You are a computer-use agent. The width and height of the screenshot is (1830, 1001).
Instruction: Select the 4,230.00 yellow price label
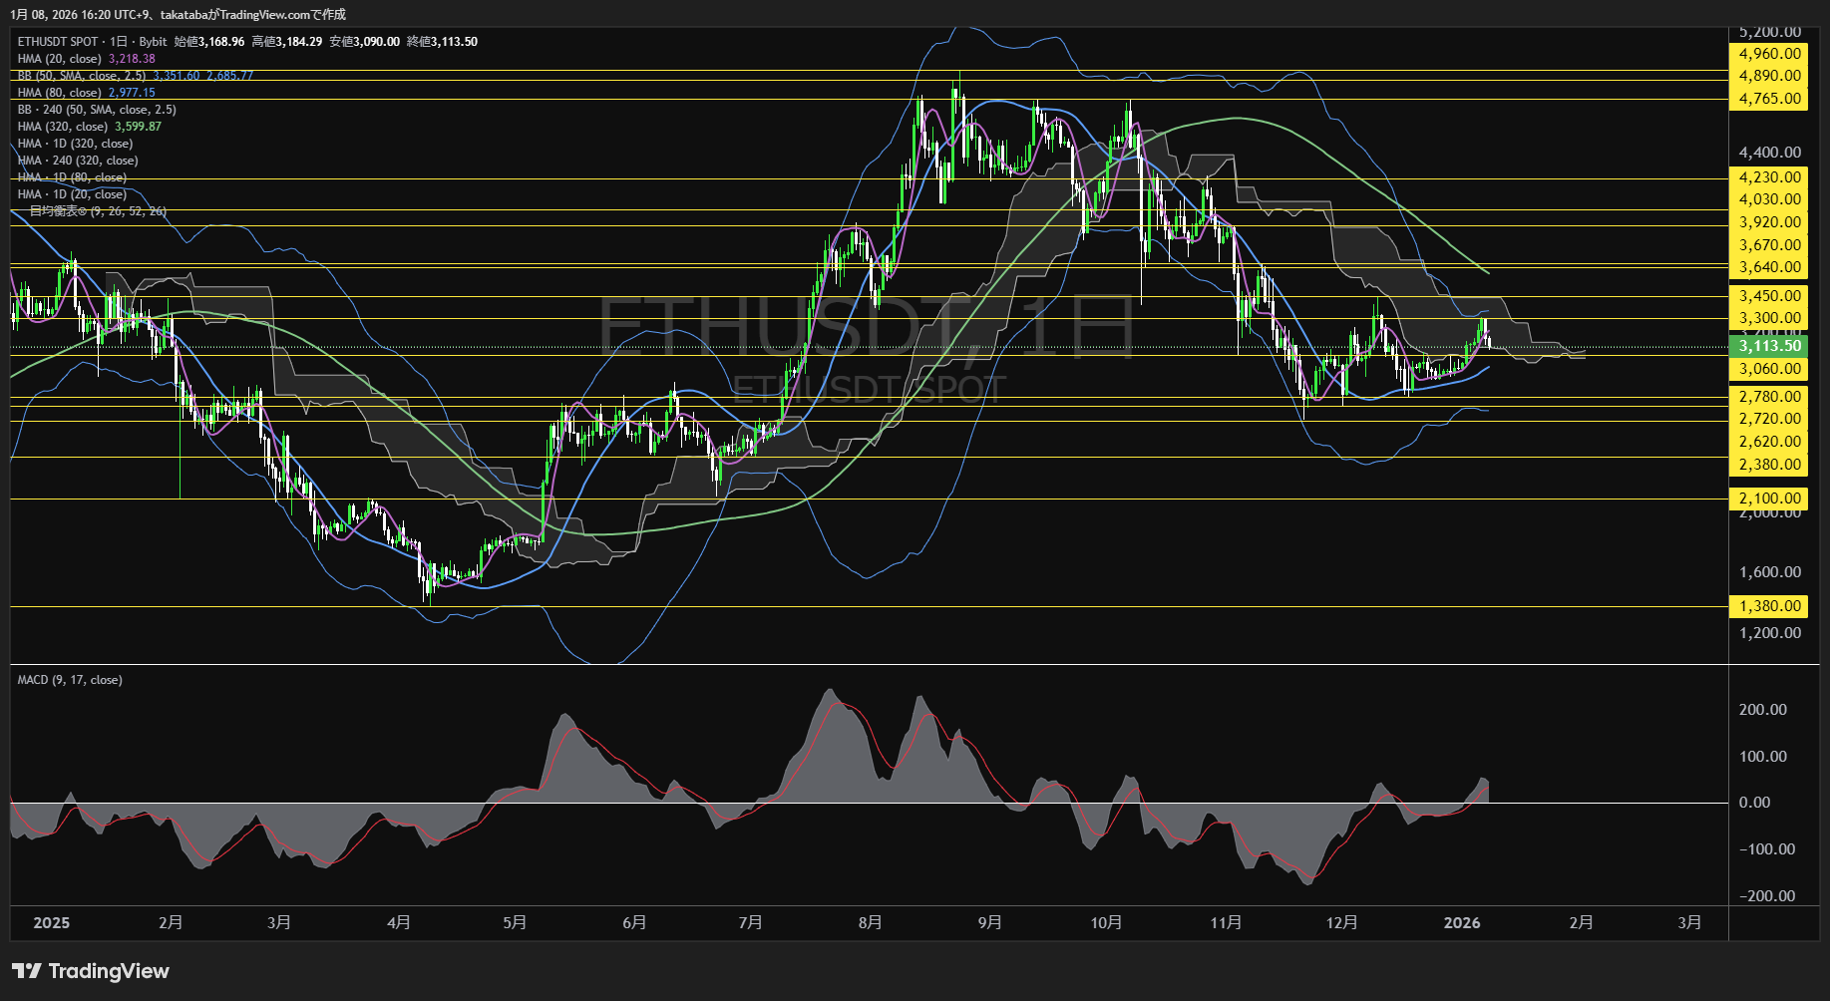tap(1769, 177)
